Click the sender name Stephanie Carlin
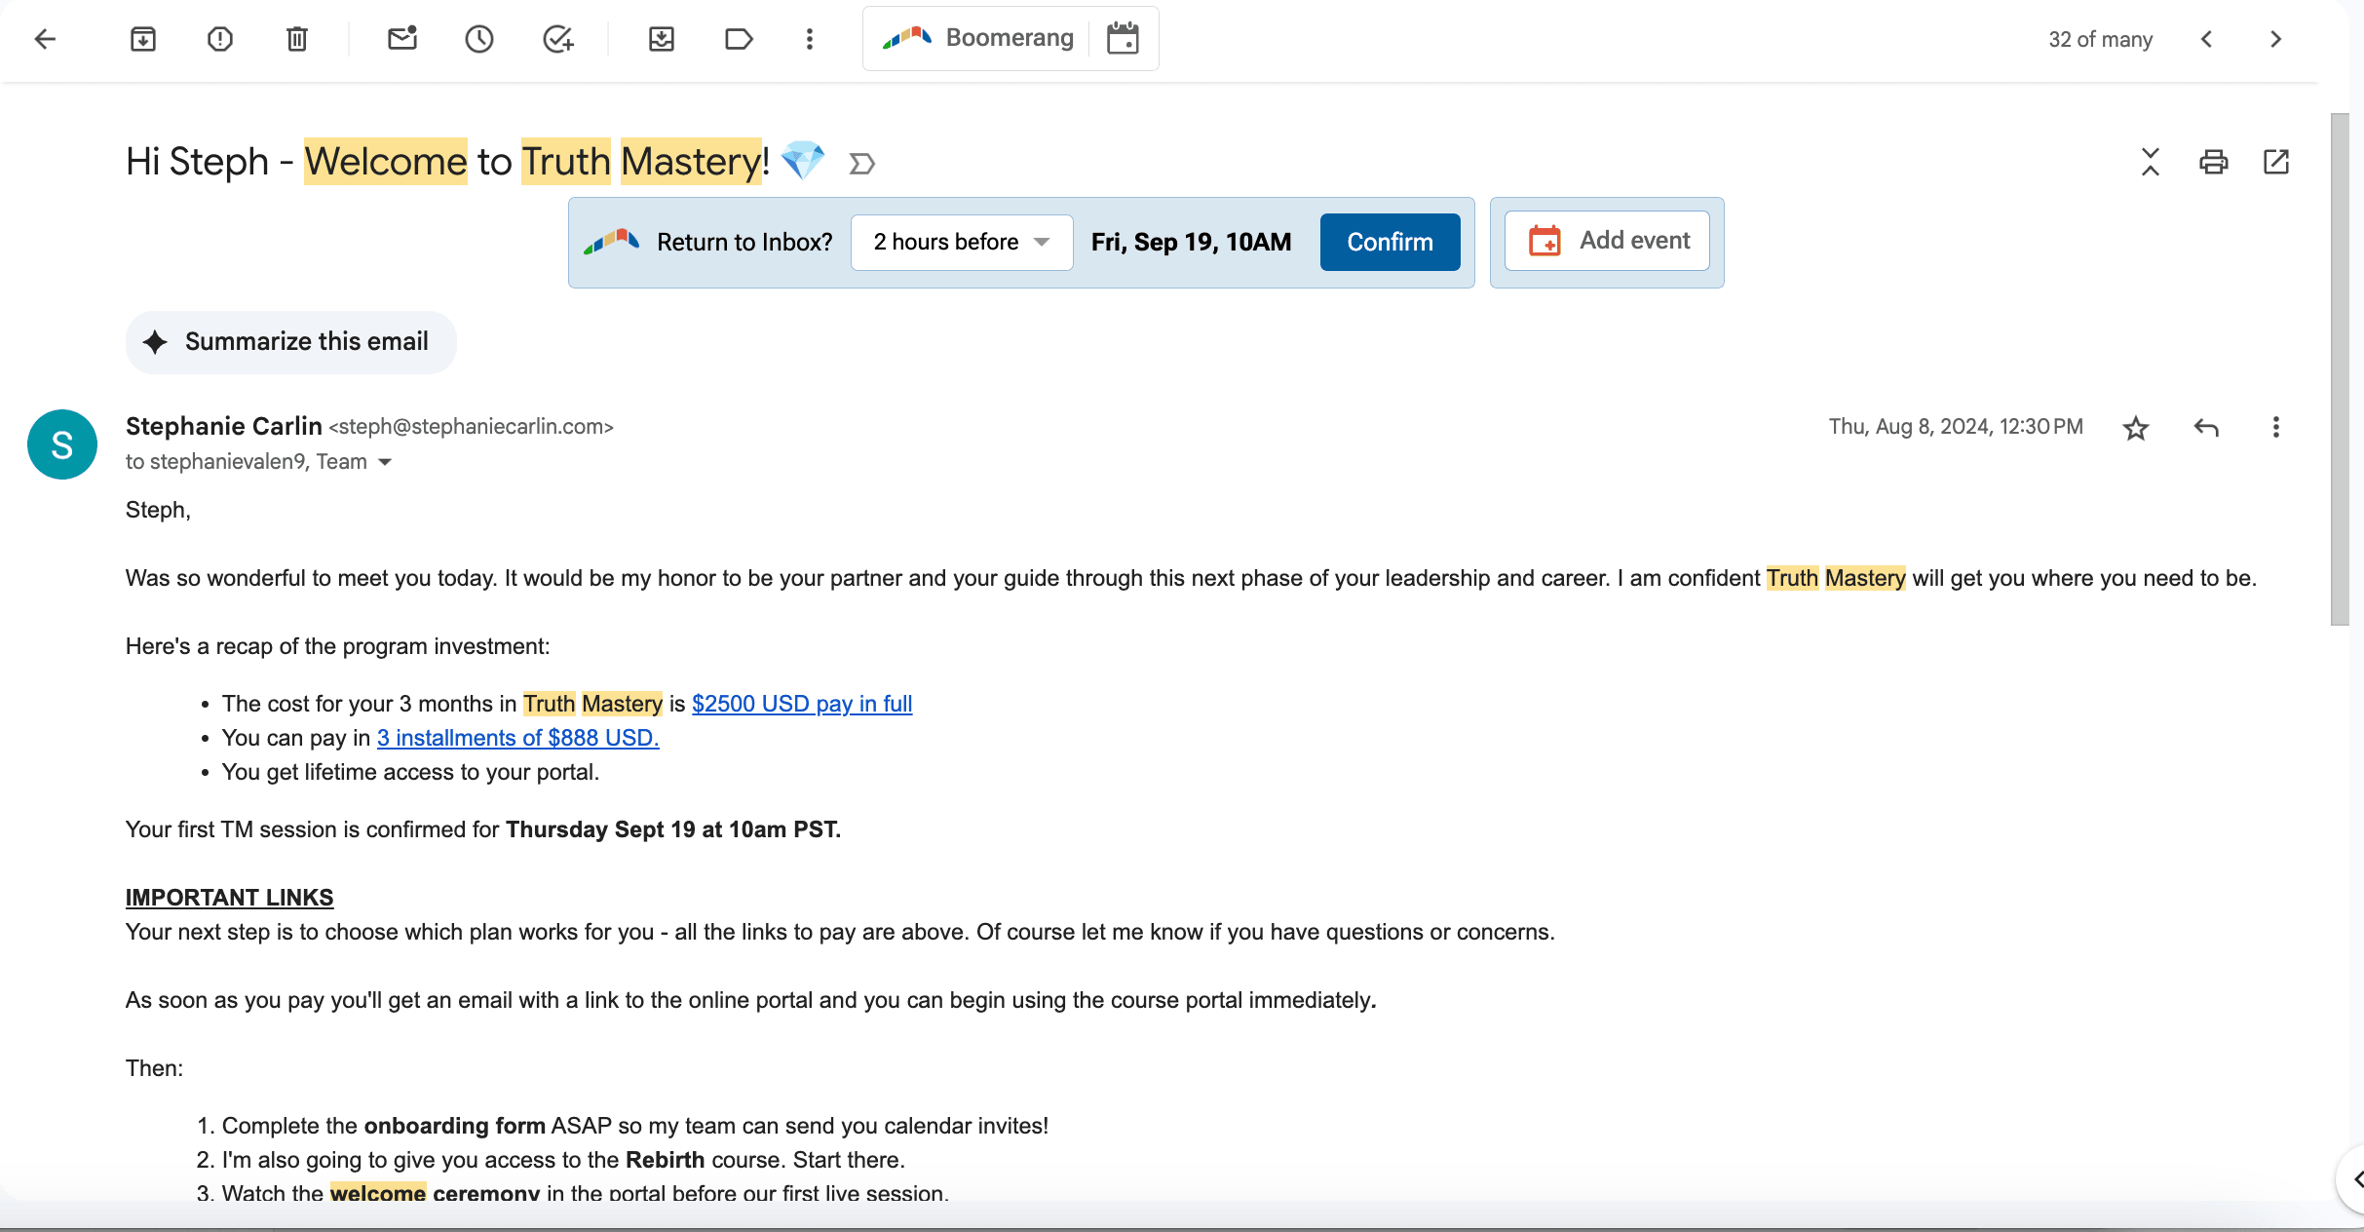 [224, 426]
